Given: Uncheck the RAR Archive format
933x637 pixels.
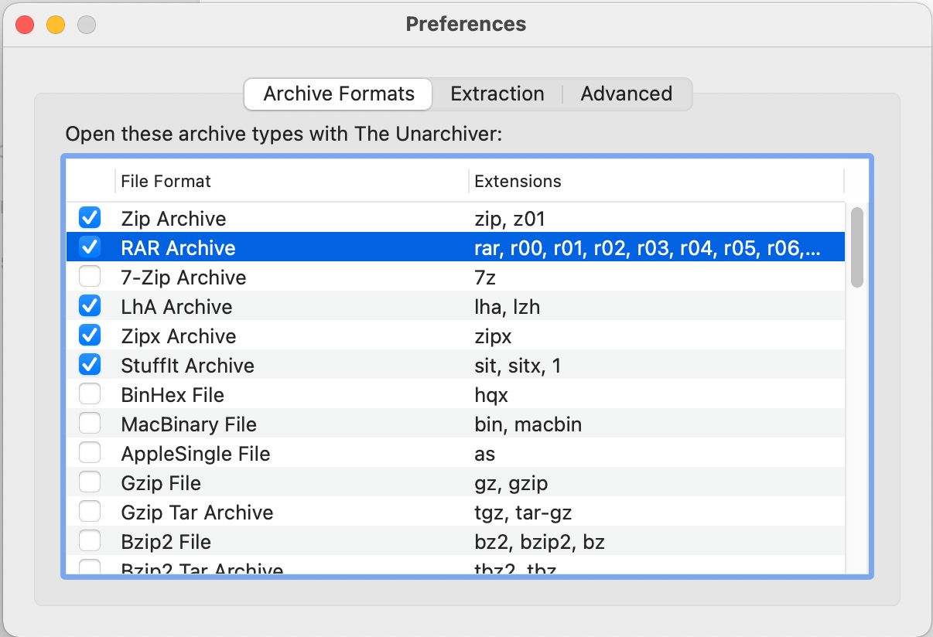Looking at the screenshot, I should (x=90, y=247).
